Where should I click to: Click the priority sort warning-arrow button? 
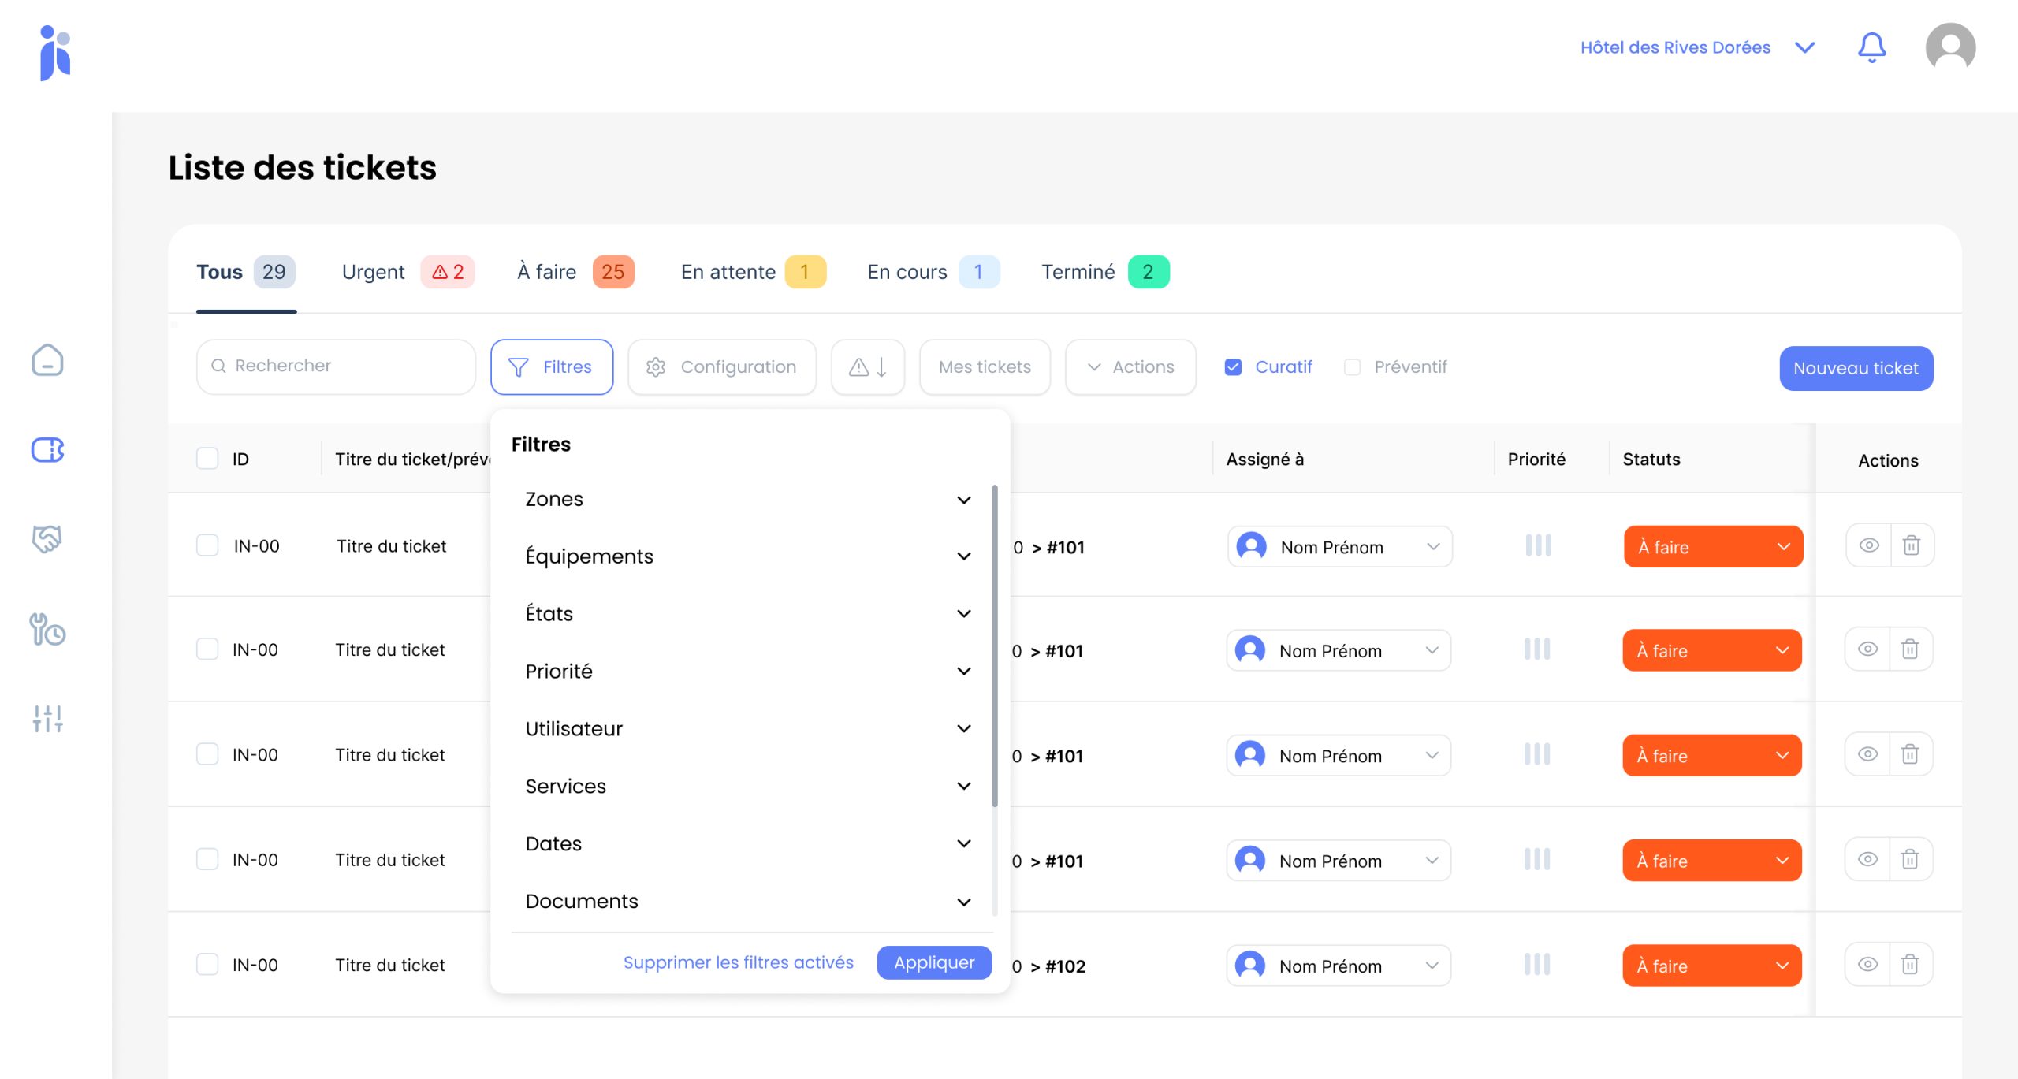[x=868, y=367]
